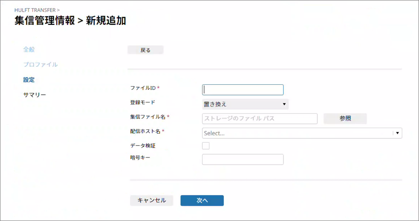
Task: Open the 全般 step in sidebar
Action: [x=29, y=49]
